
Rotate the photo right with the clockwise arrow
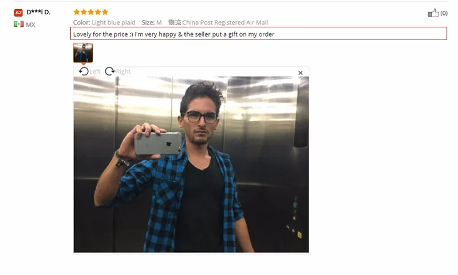pos(110,71)
